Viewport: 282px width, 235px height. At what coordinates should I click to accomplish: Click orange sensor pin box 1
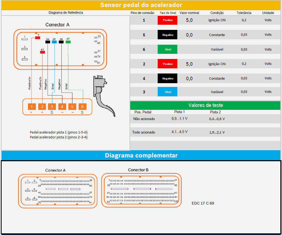(31, 107)
